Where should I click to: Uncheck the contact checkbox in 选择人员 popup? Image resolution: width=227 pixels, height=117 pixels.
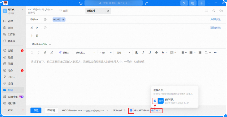[155, 101]
